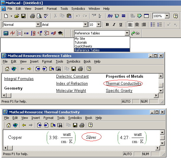Open Tools menu in Thermal Conductivity window
181x159 pixels.
[61, 118]
